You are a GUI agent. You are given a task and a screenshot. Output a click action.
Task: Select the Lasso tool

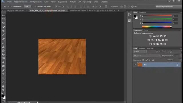tap(3, 23)
